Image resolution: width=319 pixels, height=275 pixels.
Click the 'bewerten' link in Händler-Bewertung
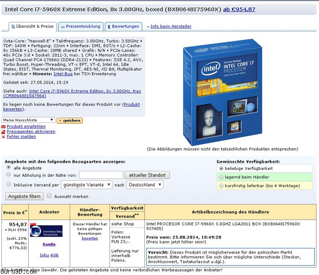[x=90, y=238]
